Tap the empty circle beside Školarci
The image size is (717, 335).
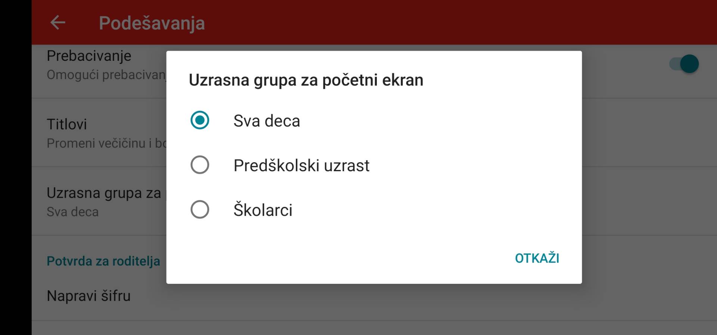point(200,210)
